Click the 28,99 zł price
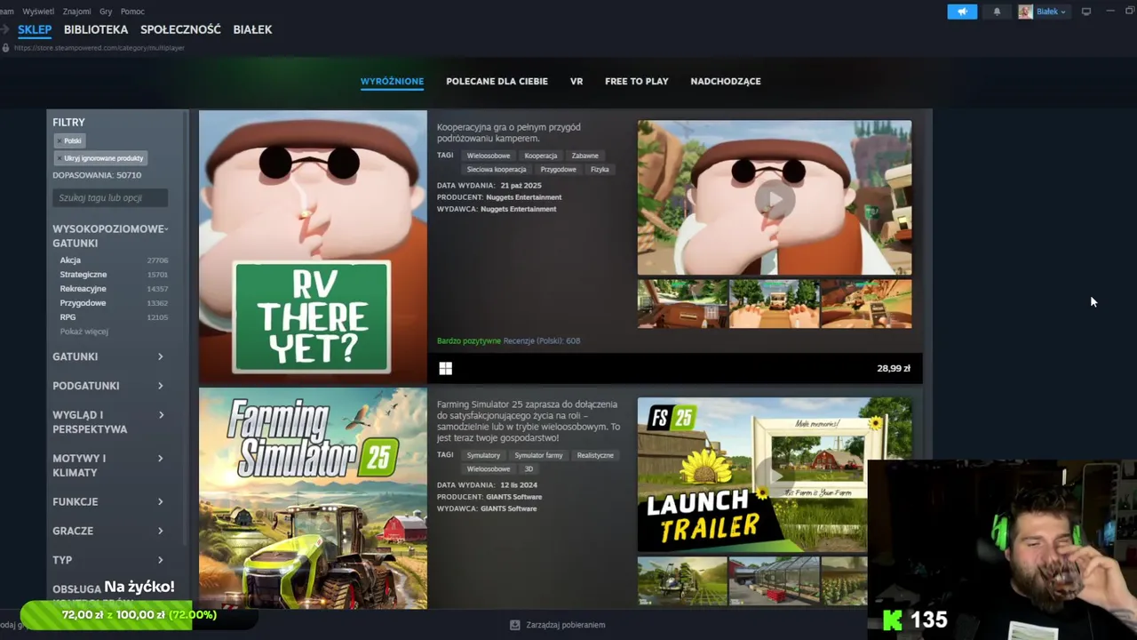The image size is (1137, 640). [x=894, y=368]
